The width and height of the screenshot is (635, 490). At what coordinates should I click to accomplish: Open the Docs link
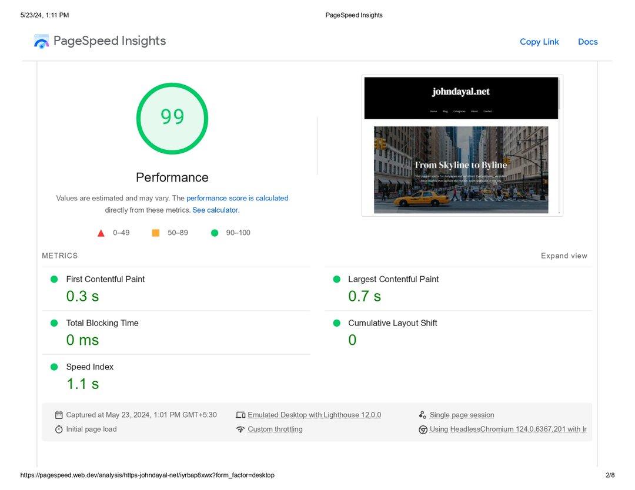point(587,42)
